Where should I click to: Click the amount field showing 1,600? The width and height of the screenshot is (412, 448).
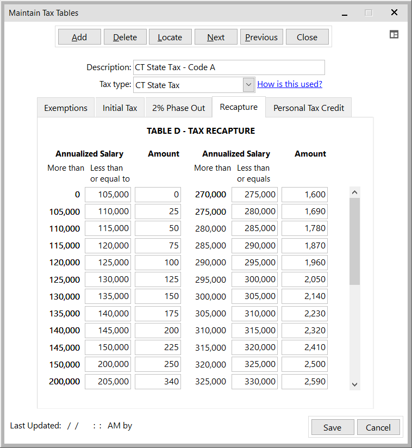click(x=304, y=195)
